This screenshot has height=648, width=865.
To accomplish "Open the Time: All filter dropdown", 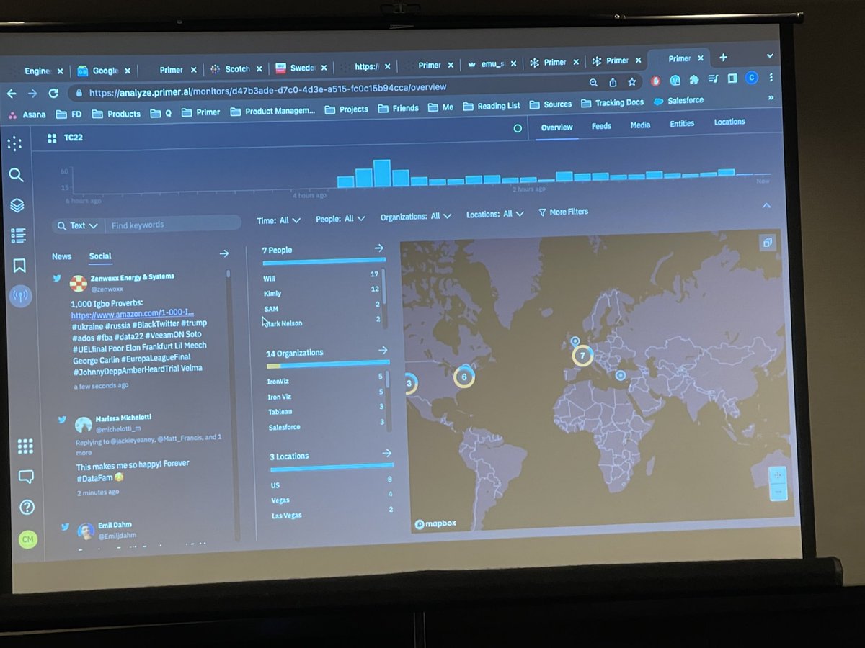I will pos(279,220).
